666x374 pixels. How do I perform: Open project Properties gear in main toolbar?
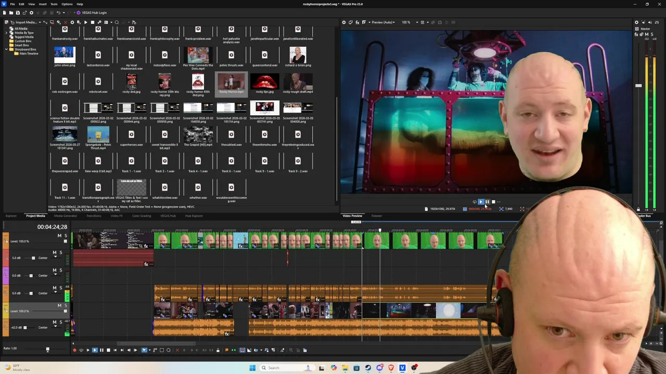click(31, 12)
